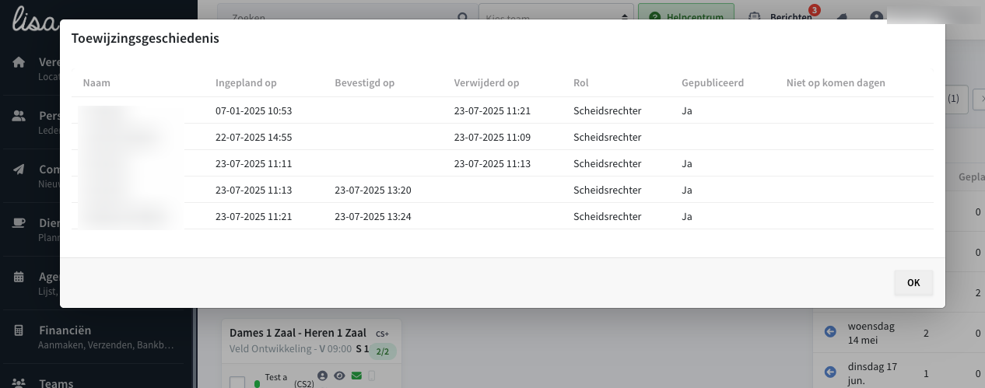
Task: Select 23-07-2025 11:21 in the Ingepland op column
Action: tap(254, 217)
